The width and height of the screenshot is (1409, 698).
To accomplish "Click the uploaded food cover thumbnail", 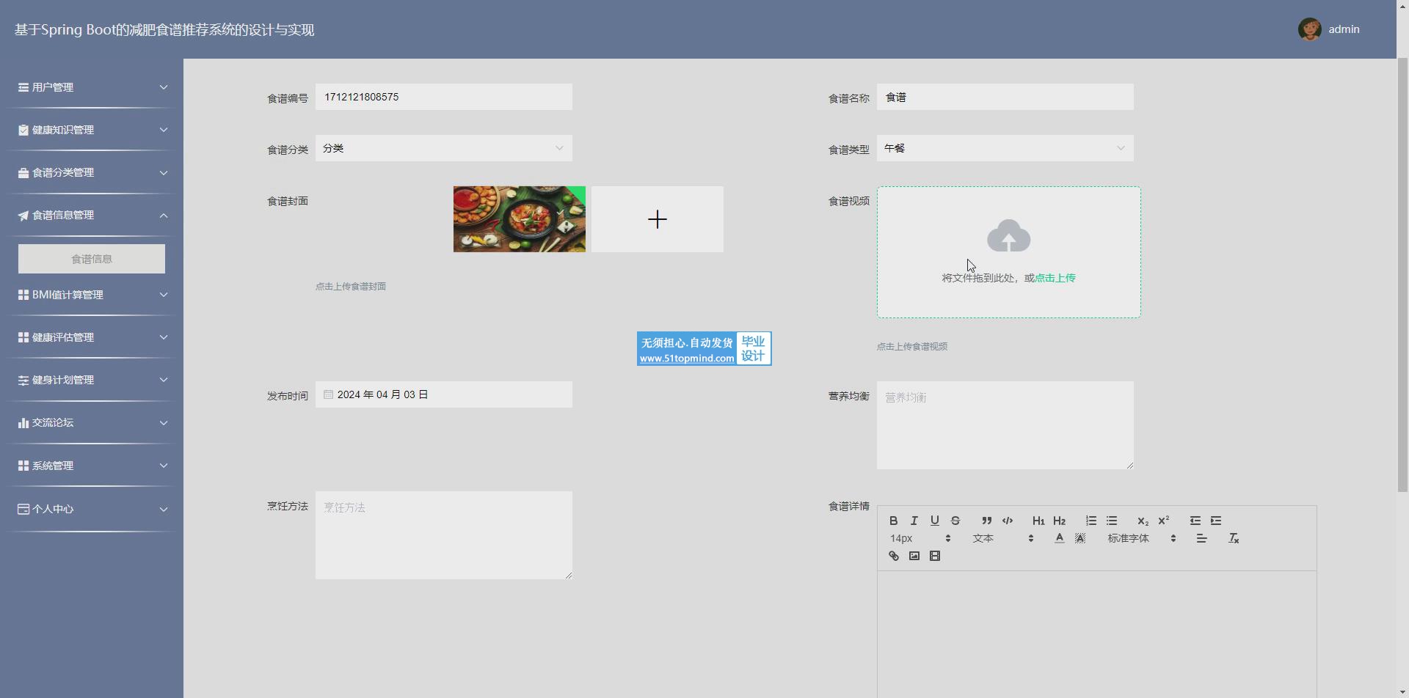I will (520, 219).
